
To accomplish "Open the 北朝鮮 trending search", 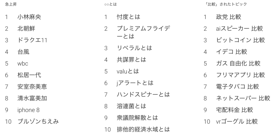I will 26,29.
